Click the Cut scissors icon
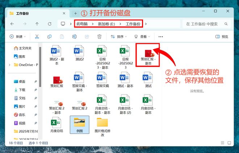 click(x=37, y=37)
